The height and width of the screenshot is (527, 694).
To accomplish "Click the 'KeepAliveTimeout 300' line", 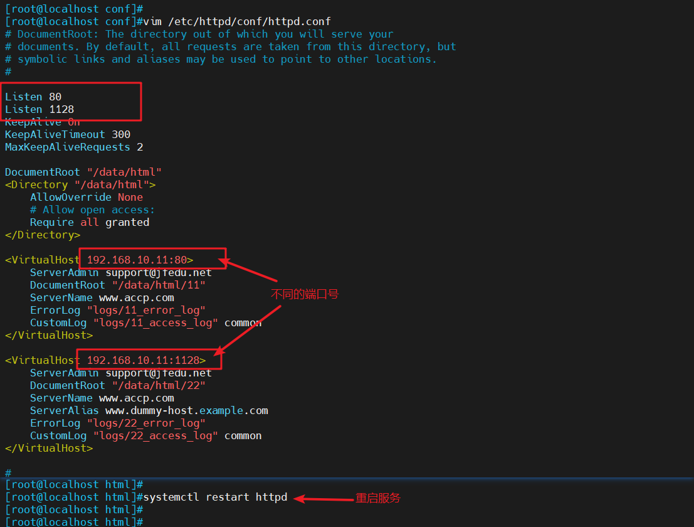I will point(68,134).
